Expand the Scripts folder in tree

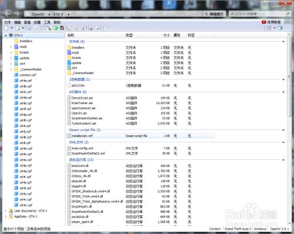[11, 52]
